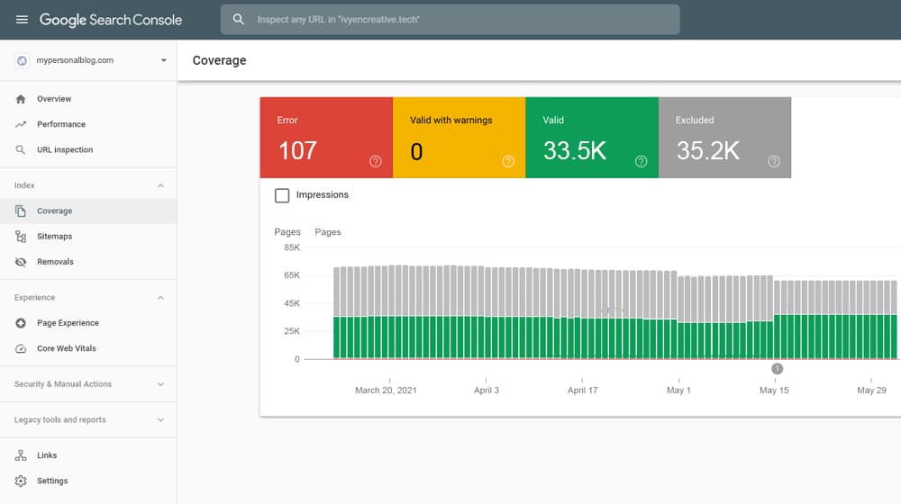This screenshot has width=901, height=504.
Task: Toggle the Valid with warnings card
Action: [460, 137]
